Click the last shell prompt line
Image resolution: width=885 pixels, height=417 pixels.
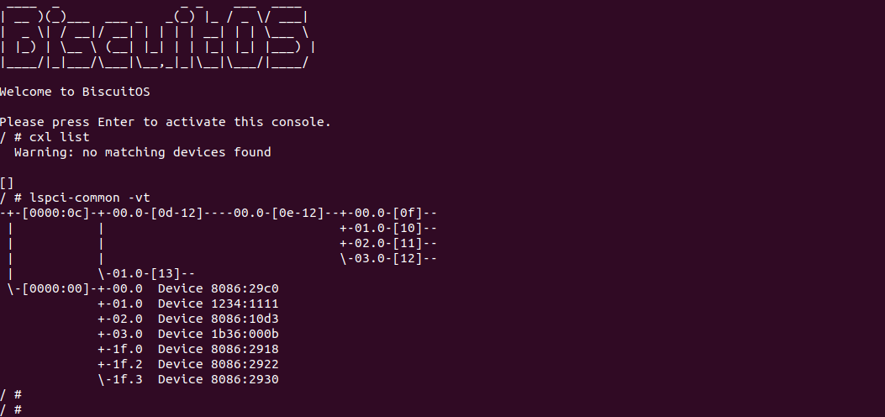point(12,409)
